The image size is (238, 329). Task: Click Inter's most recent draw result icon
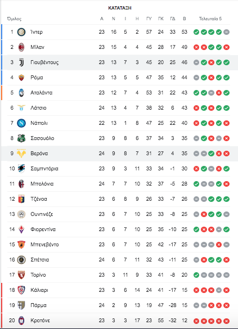(226, 32)
